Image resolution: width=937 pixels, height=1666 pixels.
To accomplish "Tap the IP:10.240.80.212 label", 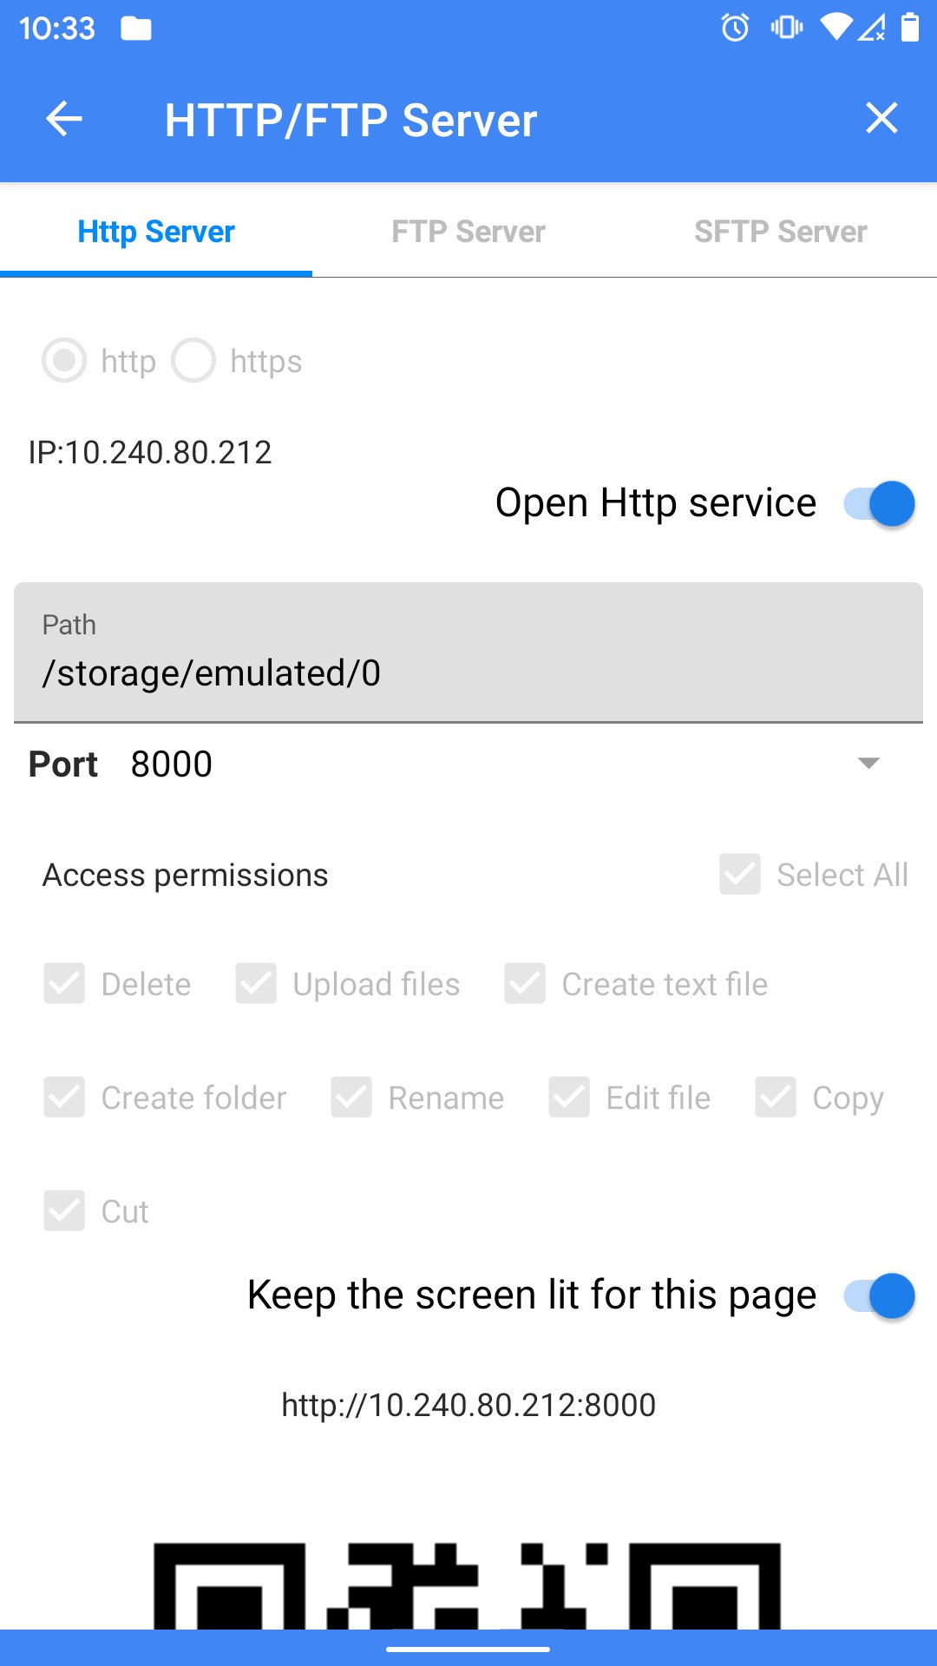I will point(149,452).
